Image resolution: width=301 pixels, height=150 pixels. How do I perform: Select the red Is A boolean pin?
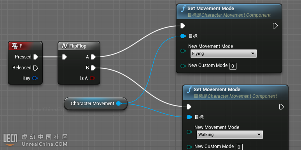click(x=92, y=78)
